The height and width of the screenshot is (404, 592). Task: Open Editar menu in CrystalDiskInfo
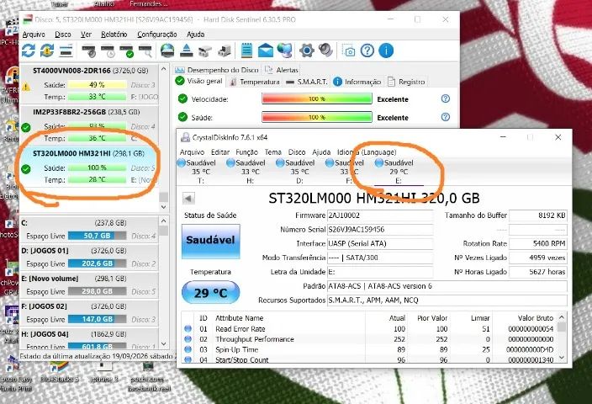220,152
